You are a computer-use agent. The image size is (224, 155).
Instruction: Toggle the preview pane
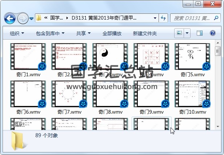click(199, 33)
